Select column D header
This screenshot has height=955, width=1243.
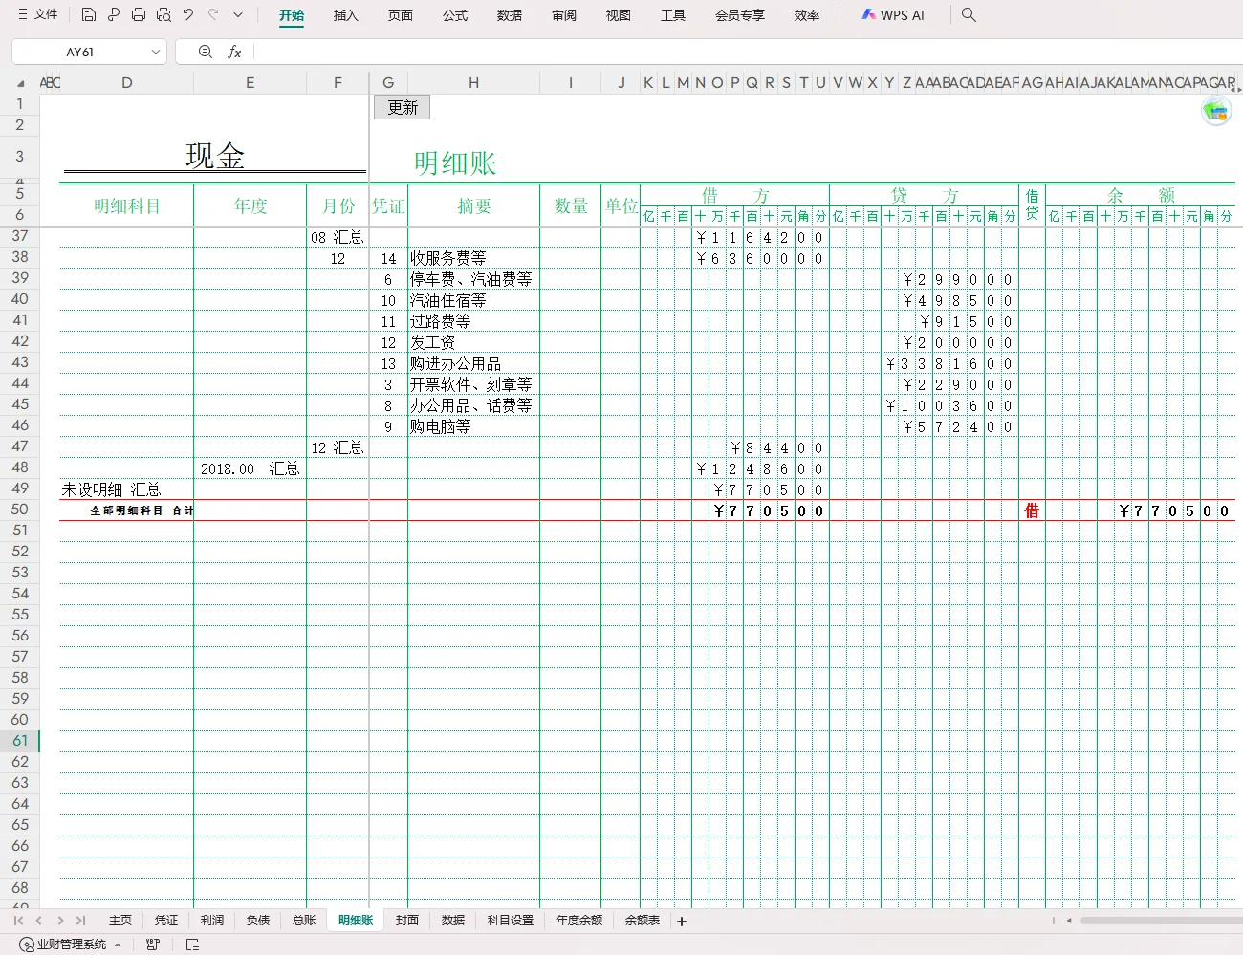tap(126, 83)
